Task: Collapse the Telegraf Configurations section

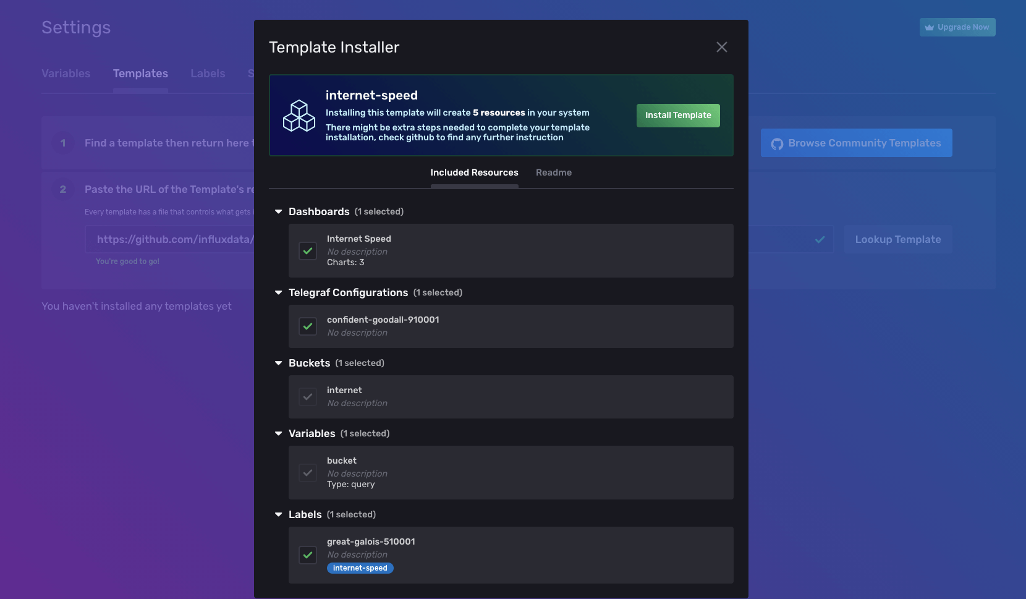Action: [x=278, y=292]
